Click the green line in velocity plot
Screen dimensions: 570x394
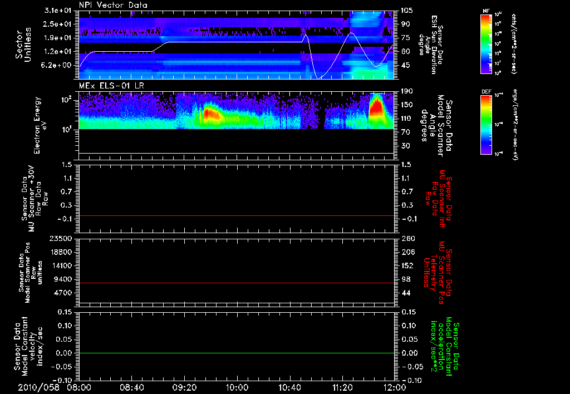click(x=237, y=353)
